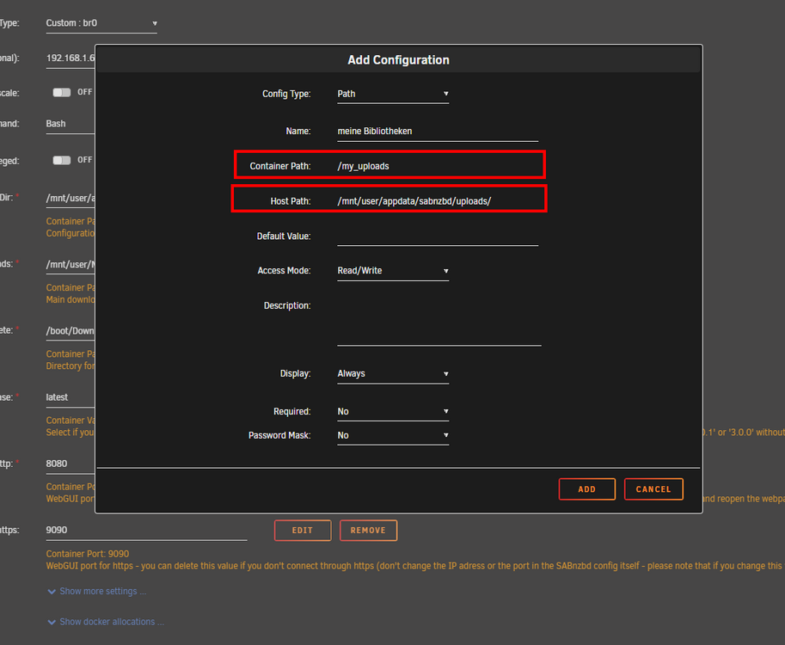This screenshot has height=645, width=785.
Task: Open the Config Type dropdown
Action: pos(393,94)
